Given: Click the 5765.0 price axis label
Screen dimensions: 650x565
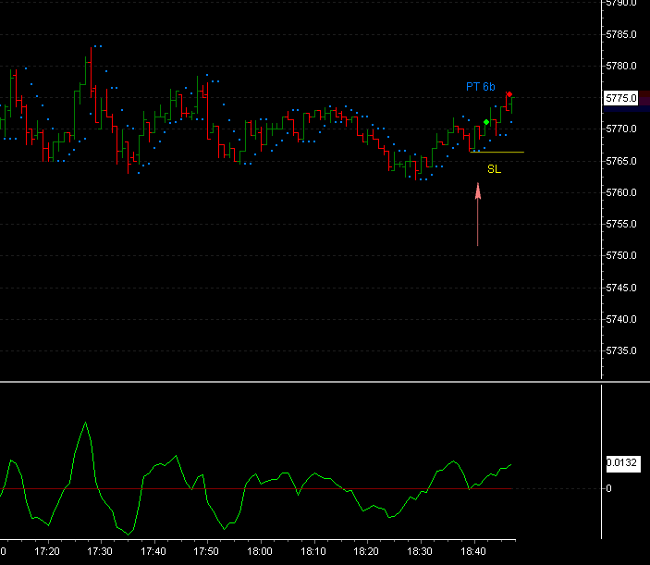Looking at the screenshot, I should click(x=621, y=161).
